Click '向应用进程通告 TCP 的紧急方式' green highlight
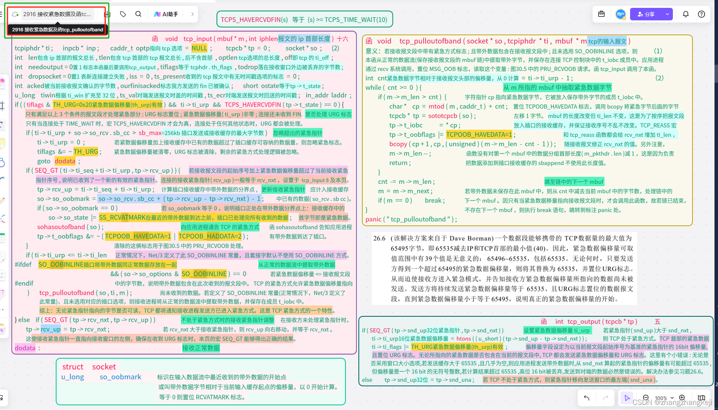The height and width of the screenshot is (410, 718). coord(220,227)
